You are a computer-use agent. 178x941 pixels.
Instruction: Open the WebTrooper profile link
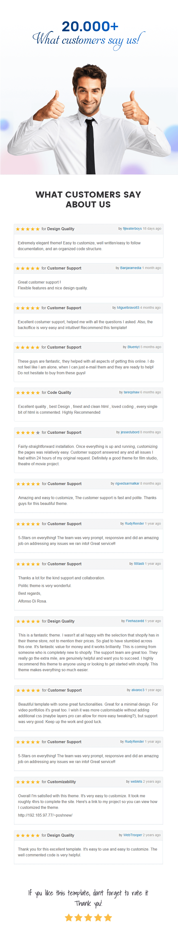[133, 835]
